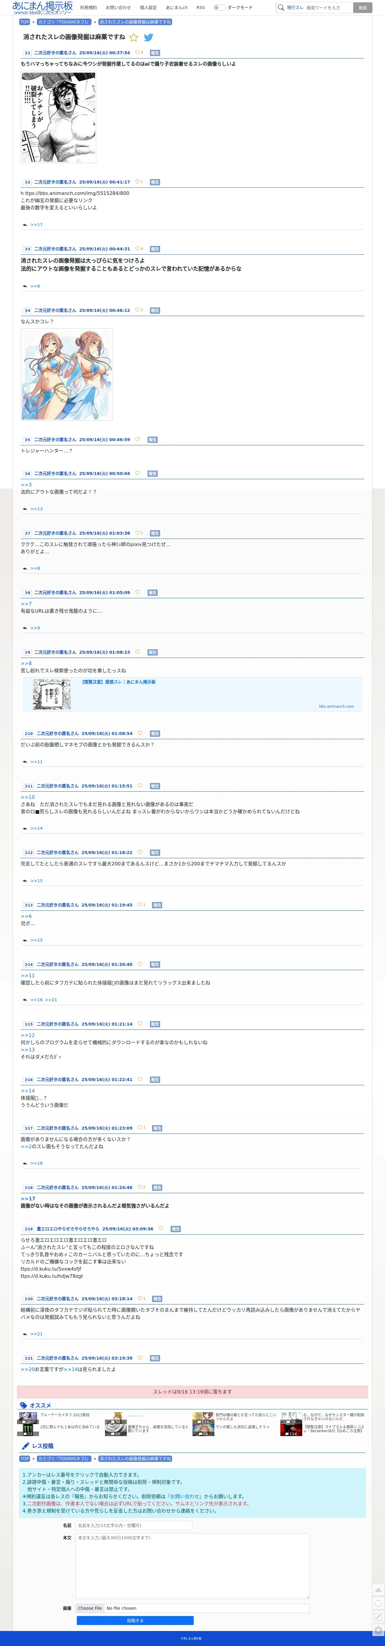385x1646 pixels.
Task: Submit the reply with 投稿する button
Action: (x=135, y=1621)
